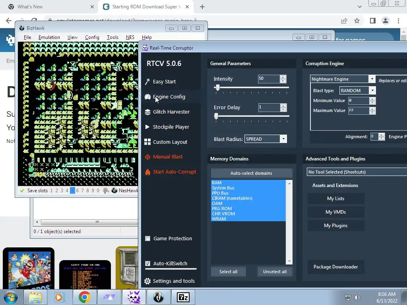407x305 pixels.
Task: Open My Plugins button
Action: (x=335, y=226)
